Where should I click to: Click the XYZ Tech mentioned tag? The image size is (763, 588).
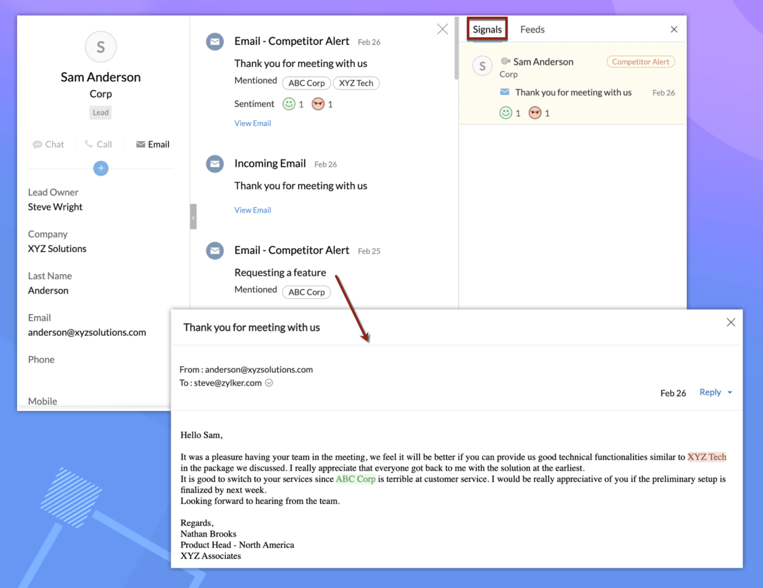[356, 83]
